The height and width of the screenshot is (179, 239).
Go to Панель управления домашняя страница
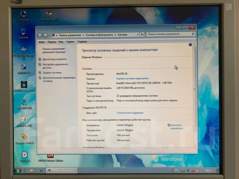coord(54,50)
